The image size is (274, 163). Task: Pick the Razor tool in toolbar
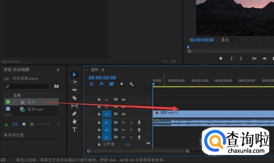[x=74, y=98]
